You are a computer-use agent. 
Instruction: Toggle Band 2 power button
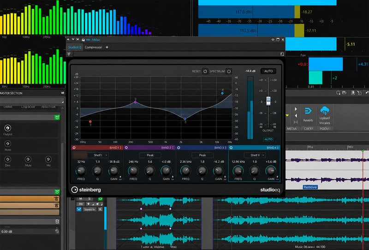[x=126, y=148]
